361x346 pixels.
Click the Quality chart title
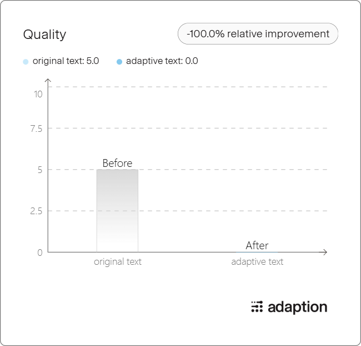[44, 34]
